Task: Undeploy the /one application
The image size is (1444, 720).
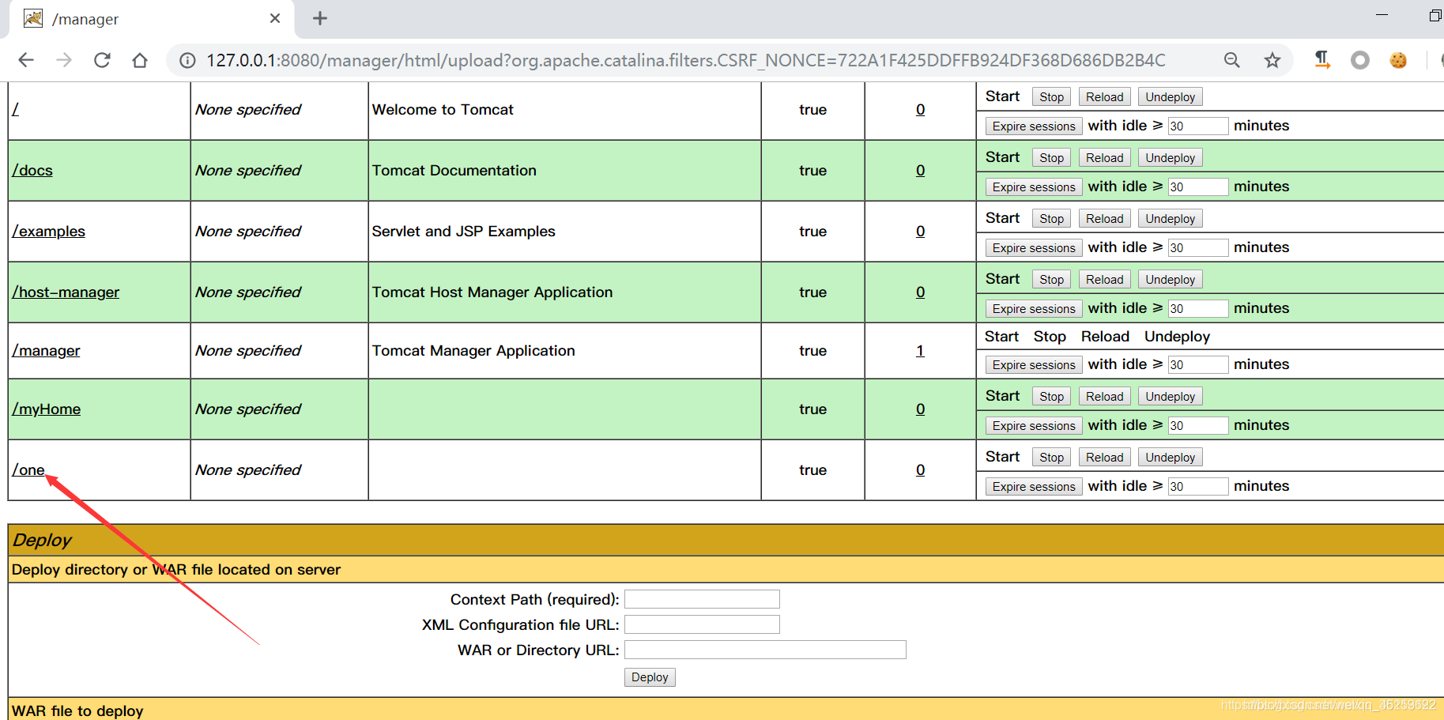Action: point(1170,458)
